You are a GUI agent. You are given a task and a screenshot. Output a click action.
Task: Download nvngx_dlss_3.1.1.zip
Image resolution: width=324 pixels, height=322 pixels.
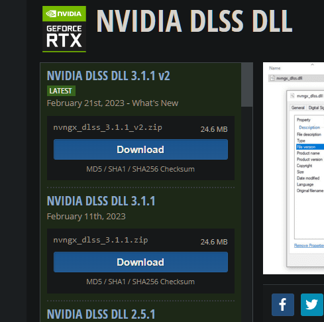click(140, 262)
